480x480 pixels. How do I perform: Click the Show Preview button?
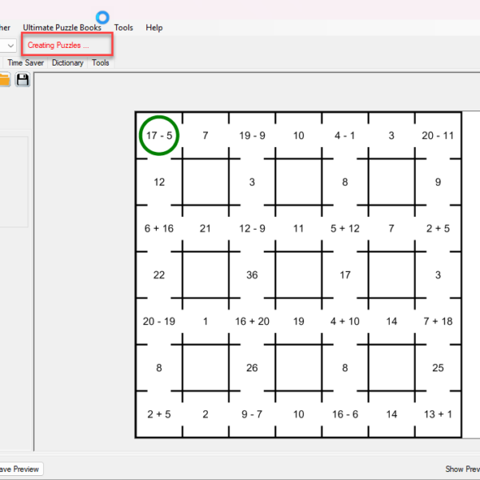[462, 470]
